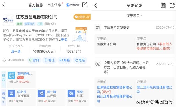Open the 张 avatar icon

tap(71, 94)
